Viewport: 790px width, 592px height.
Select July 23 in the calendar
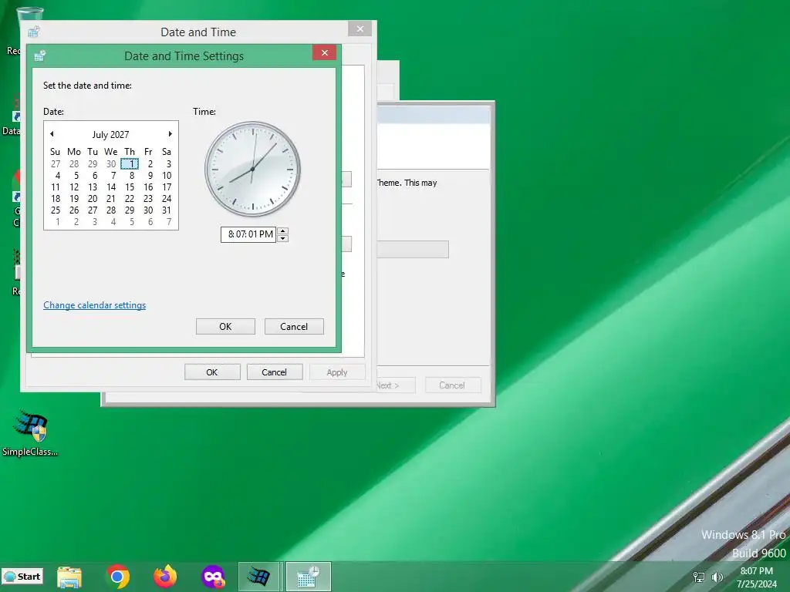pos(148,198)
